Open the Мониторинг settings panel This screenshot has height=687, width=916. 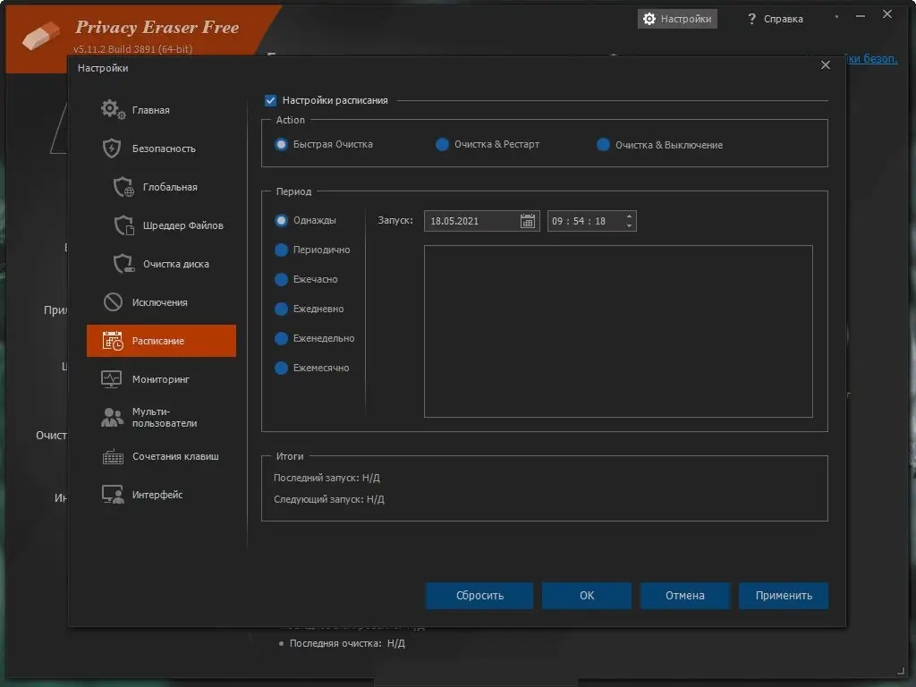(x=154, y=378)
